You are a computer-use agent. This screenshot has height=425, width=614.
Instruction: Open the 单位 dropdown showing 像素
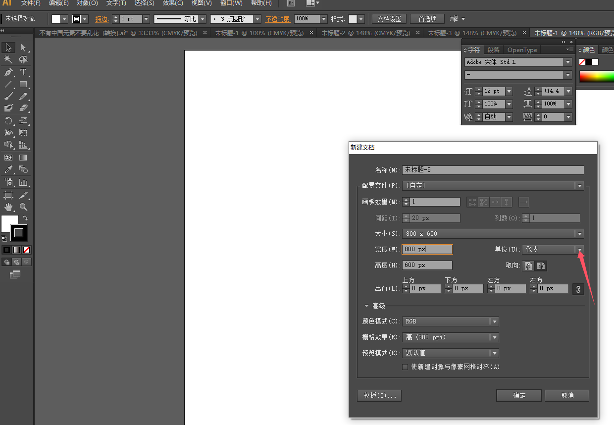click(580, 249)
